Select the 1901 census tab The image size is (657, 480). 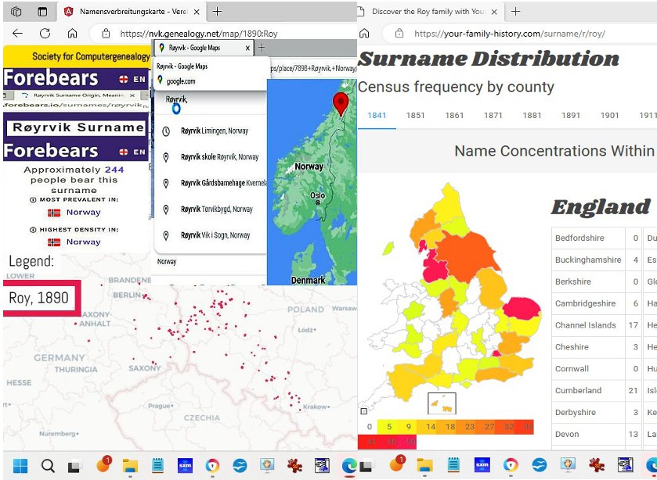pos(609,116)
